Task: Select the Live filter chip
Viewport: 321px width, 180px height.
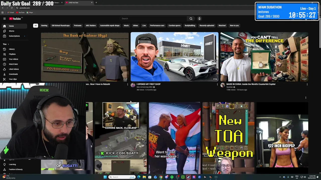Action: pos(144,25)
